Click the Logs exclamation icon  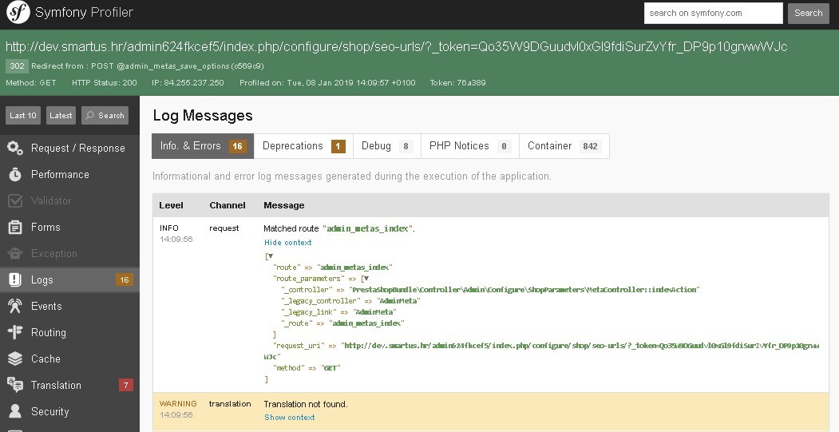pyautogui.click(x=15, y=279)
